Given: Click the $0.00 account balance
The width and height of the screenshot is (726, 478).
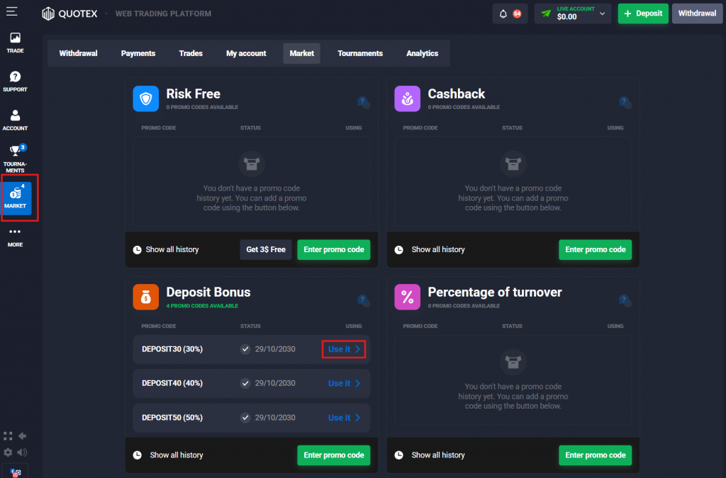Looking at the screenshot, I should point(566,17).
